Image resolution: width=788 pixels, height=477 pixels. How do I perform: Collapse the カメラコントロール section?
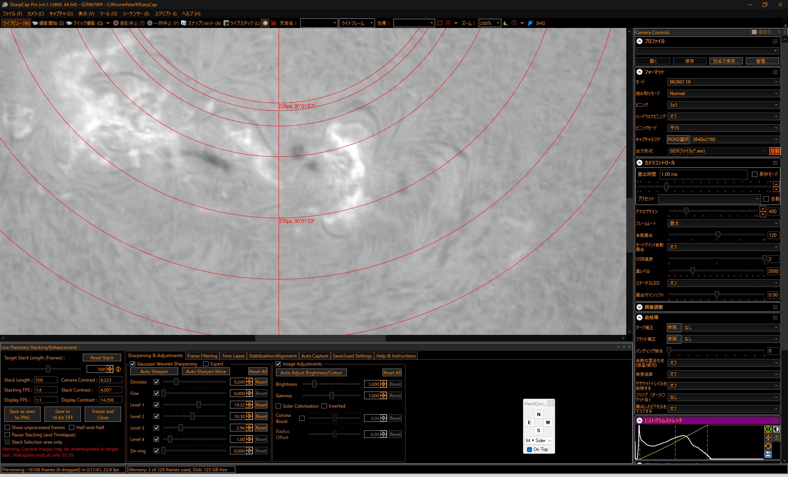pyautogui.click(x=639, y=163)
